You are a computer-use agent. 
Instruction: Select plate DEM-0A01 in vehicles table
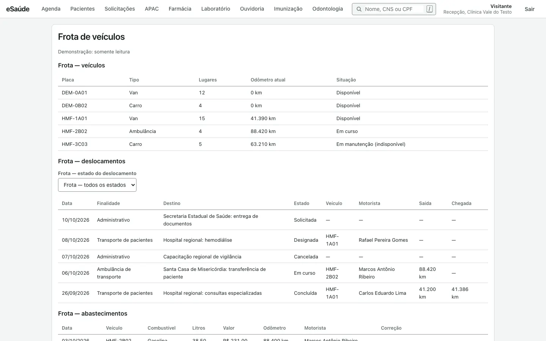click(x=74, y=93)
